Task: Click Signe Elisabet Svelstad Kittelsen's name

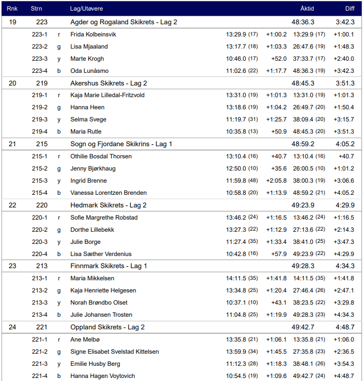Action: click(114, 352)
